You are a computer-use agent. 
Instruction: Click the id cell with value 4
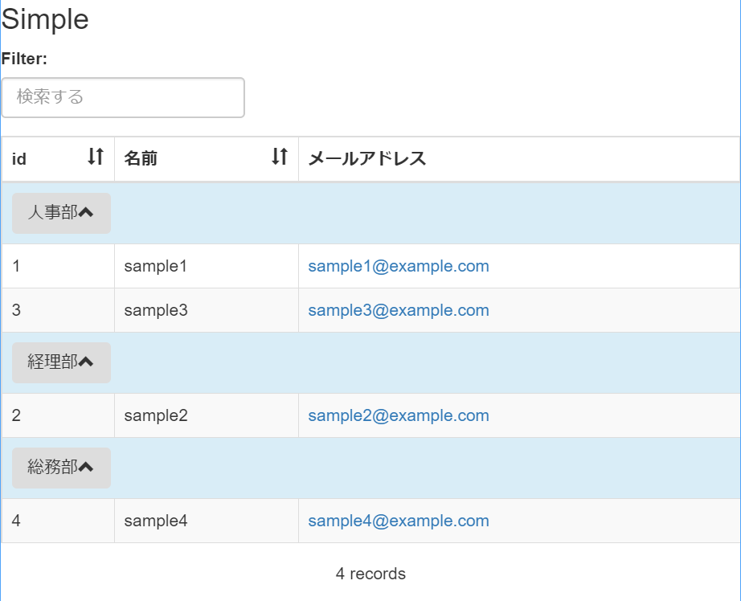(17, 521)
